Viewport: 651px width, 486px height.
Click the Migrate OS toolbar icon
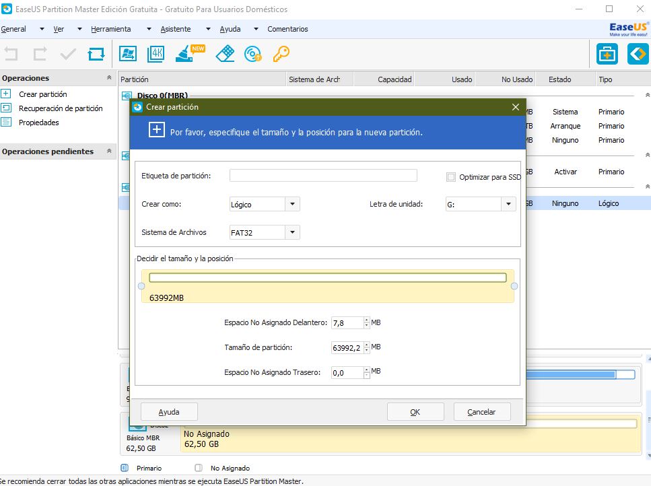click(x=127, y=54)
